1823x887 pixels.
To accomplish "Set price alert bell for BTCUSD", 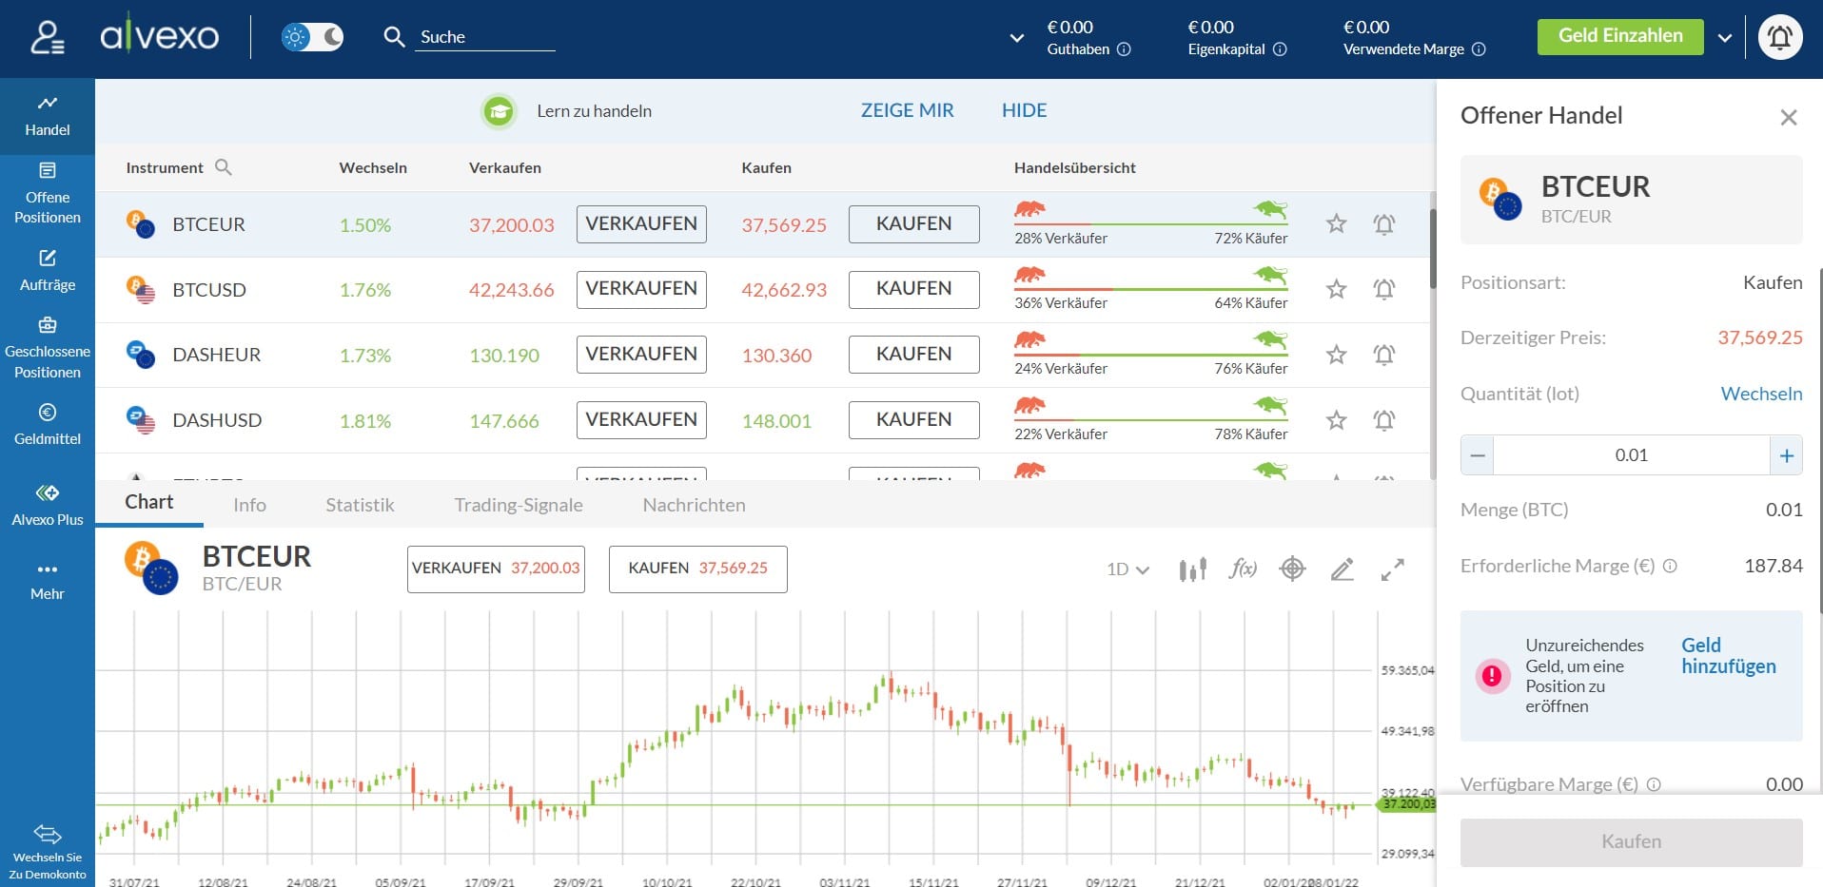I will (1384, 289).
